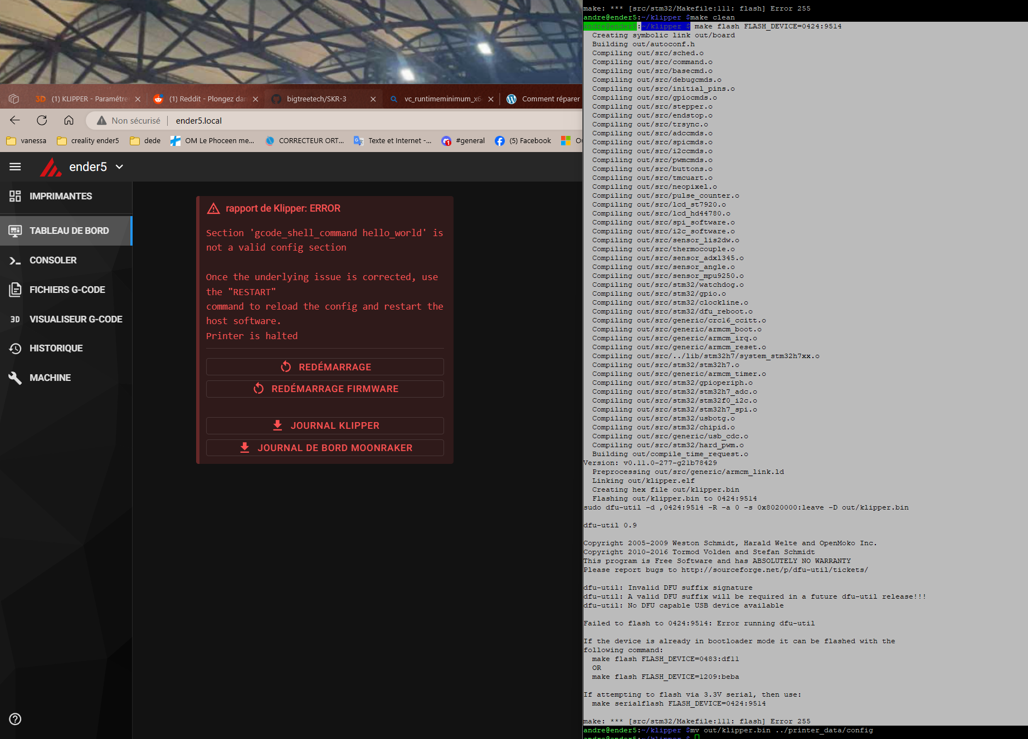
Task: Download the Journal Klipper log
Action: (325, 425)
